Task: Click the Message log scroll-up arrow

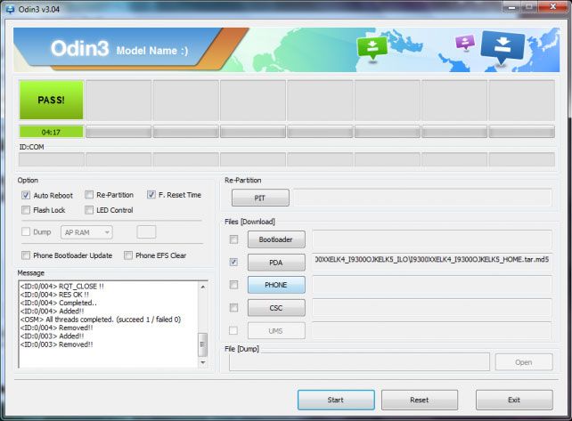Action: [x=203, y=287]
